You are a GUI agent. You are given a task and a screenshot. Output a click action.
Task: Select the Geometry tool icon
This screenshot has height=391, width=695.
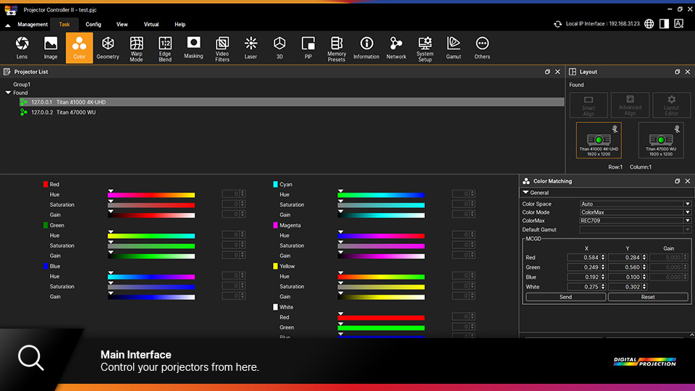pyautogui.click(x=108, y=48)
